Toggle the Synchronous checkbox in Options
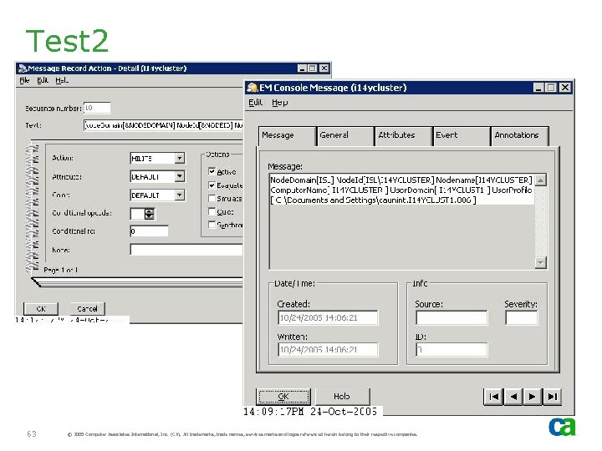Screen dimensions: 602x451 212,225
